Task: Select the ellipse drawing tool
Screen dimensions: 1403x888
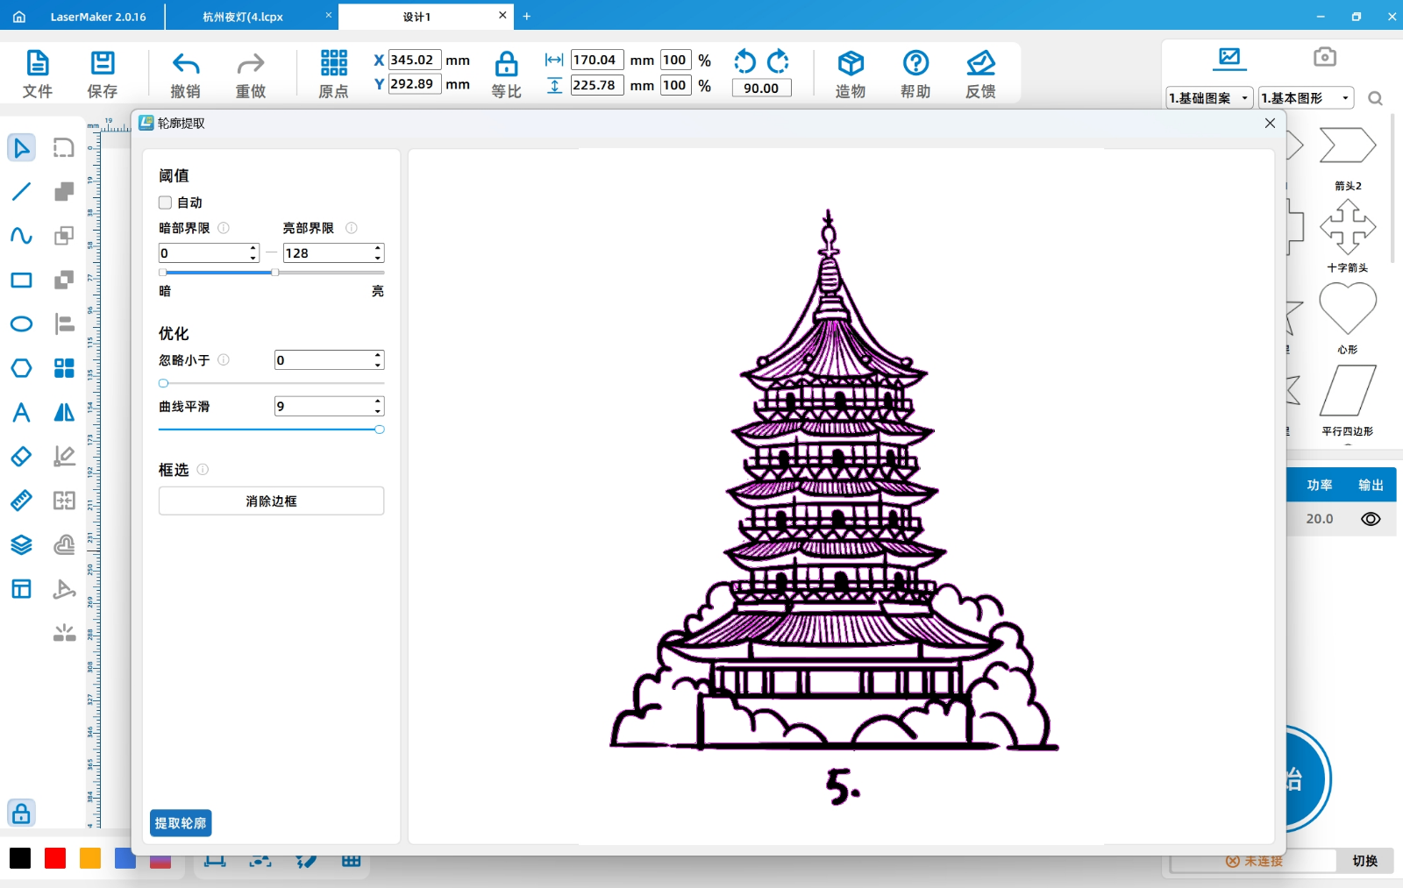Action: coord(21,323)
